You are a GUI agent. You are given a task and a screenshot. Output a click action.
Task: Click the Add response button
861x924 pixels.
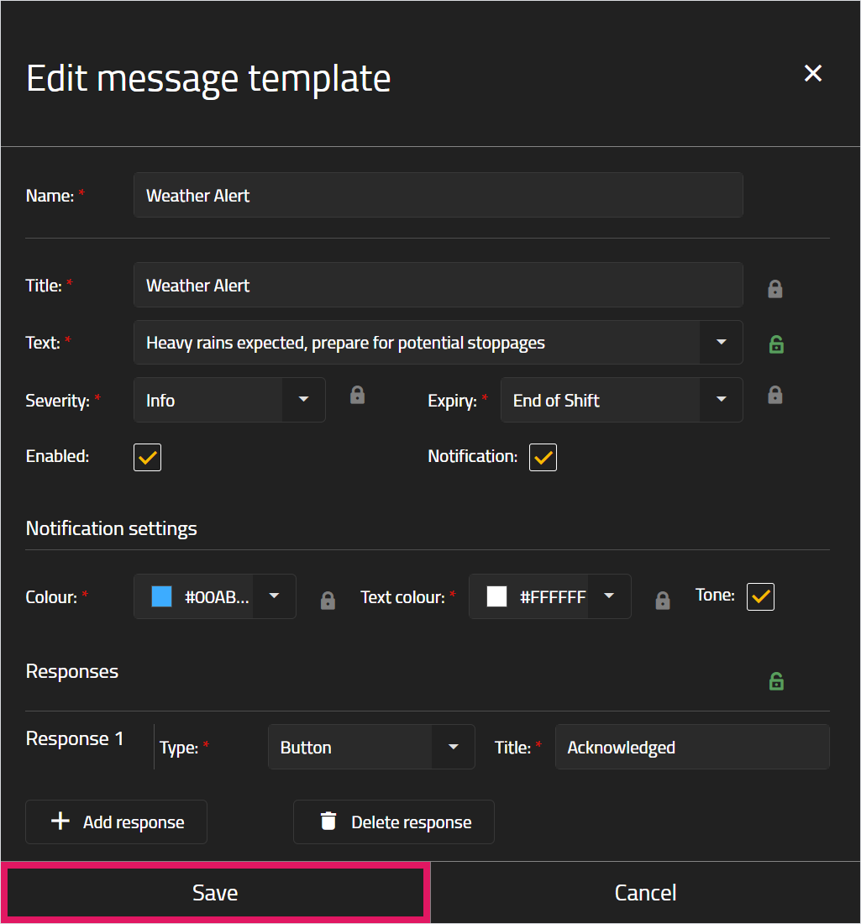click(116, 822)
